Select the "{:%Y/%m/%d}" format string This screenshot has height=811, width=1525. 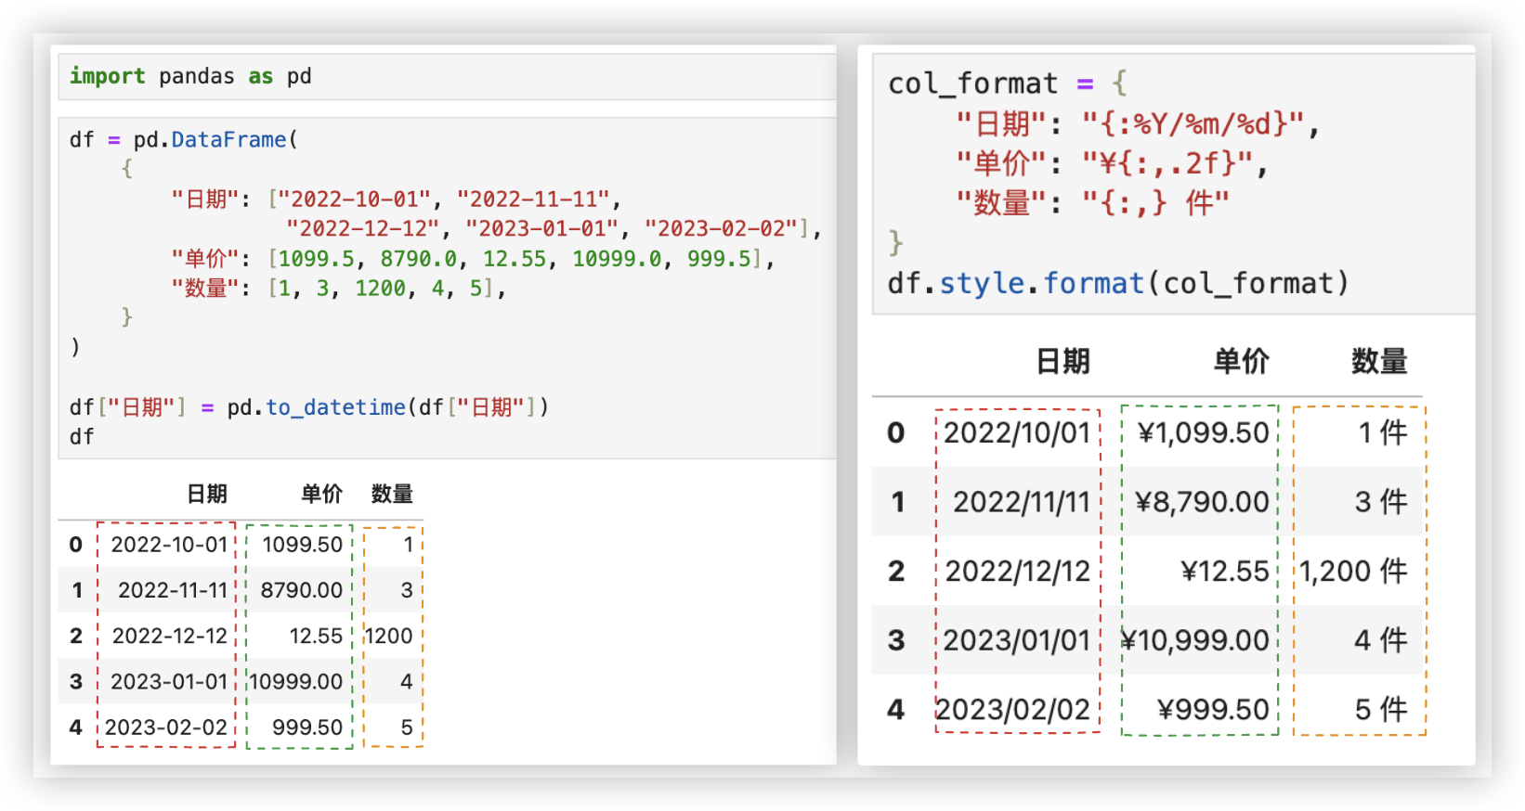pos(1193,123)
